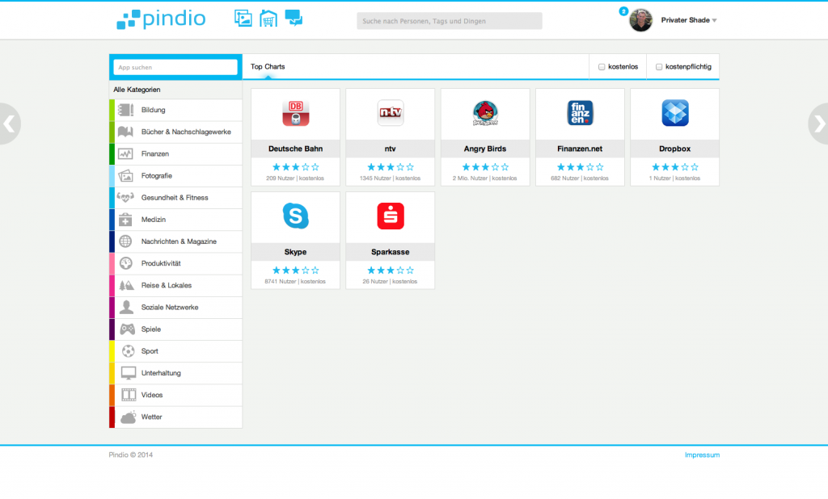This screenshot has height=499, width=828.
Task: Open the Finanzen.net app icon
Action: click(x=580, y=113)
